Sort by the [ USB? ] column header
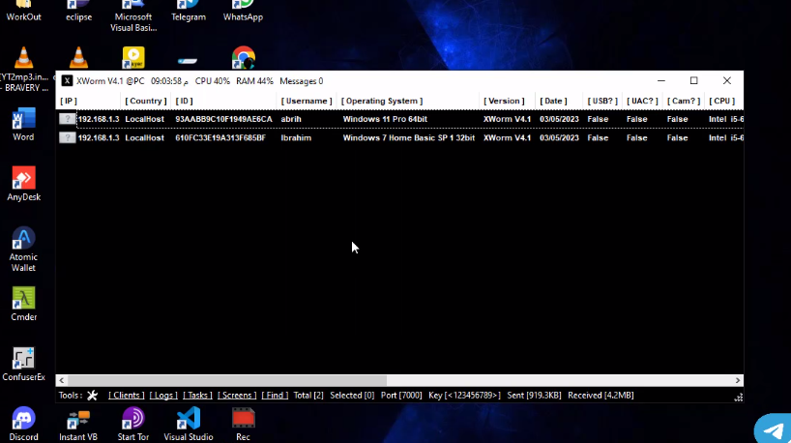The image size is (791, 443). 602,101
